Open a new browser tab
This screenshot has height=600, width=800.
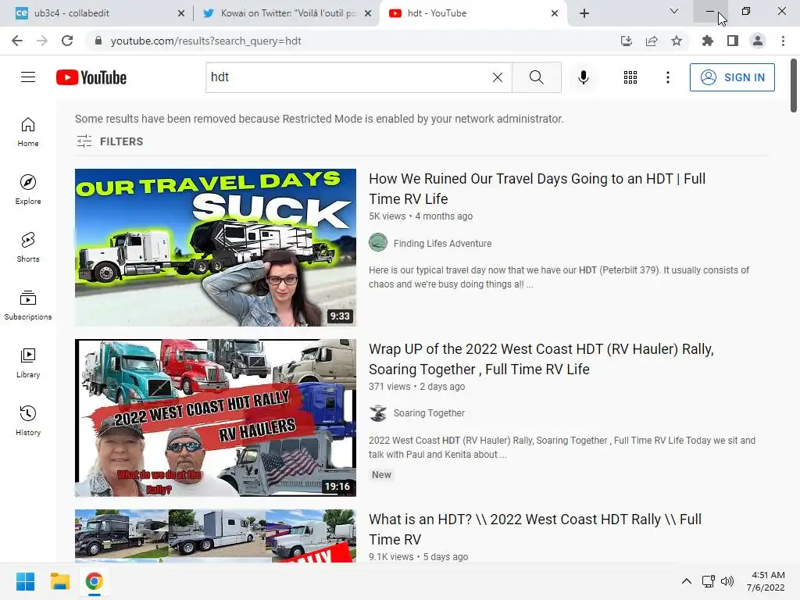584,13
